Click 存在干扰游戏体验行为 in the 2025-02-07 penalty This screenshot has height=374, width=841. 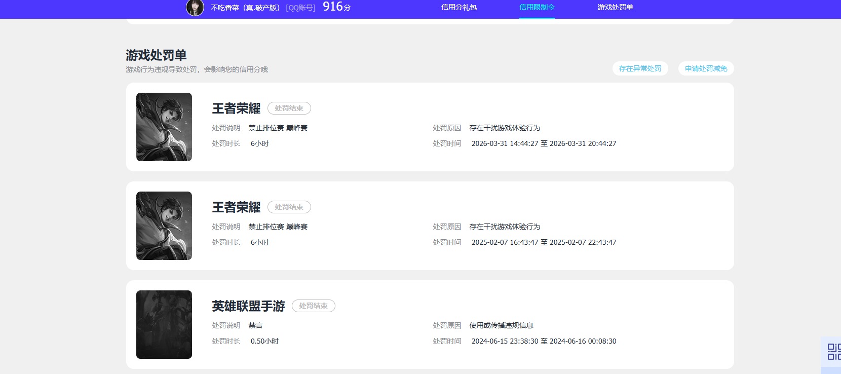pos(505,227)
